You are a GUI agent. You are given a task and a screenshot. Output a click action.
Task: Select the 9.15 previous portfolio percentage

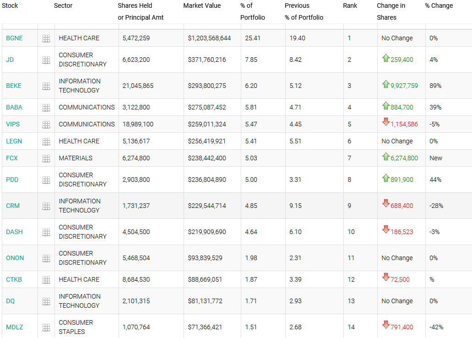(296, 206)
